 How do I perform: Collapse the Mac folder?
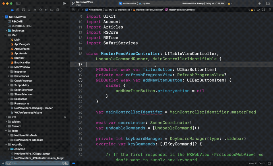[x=6, y=35]
